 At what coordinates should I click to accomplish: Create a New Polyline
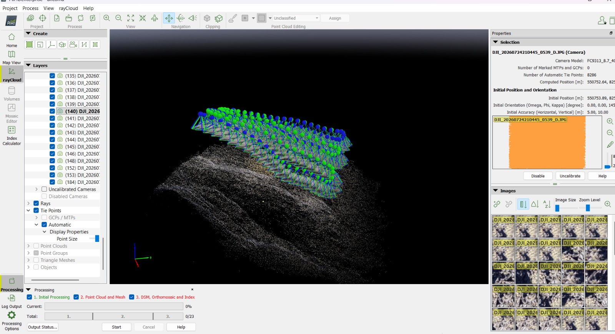84,45
